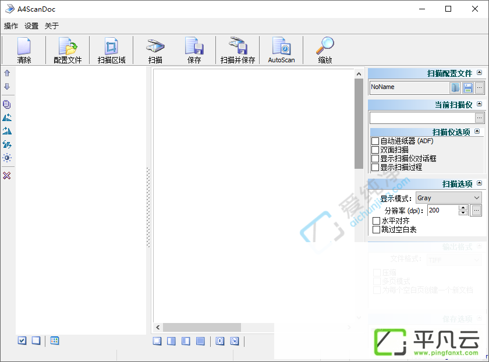The image size is (489, 362).
Task: Click the fit-page icon under preview
Action: 220,341
